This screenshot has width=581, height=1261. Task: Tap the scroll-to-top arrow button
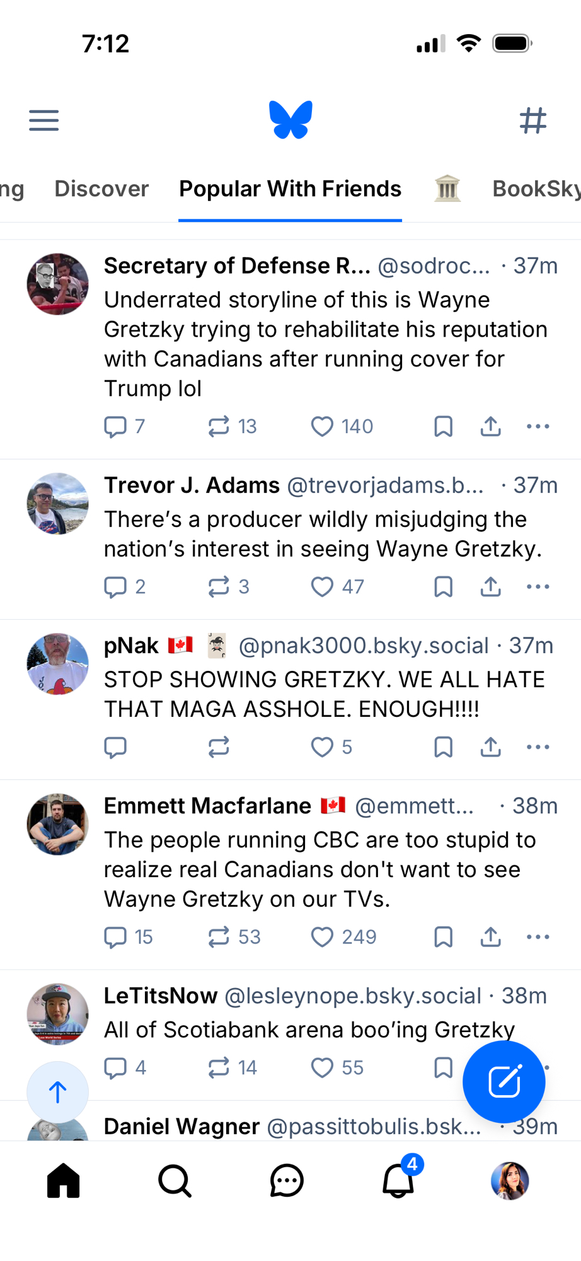[57, 1092]
